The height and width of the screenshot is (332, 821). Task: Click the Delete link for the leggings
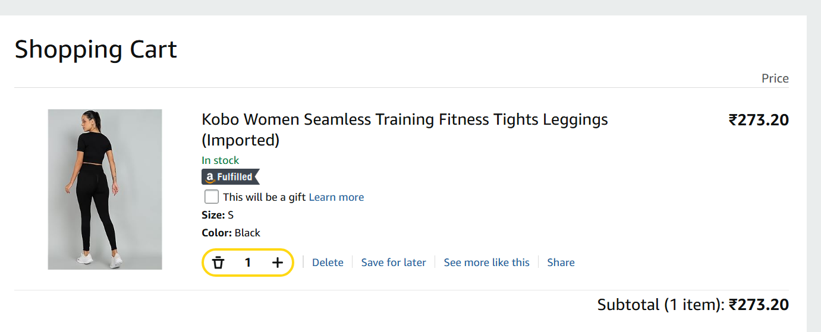pyautogui.click(x=328, y=263)
